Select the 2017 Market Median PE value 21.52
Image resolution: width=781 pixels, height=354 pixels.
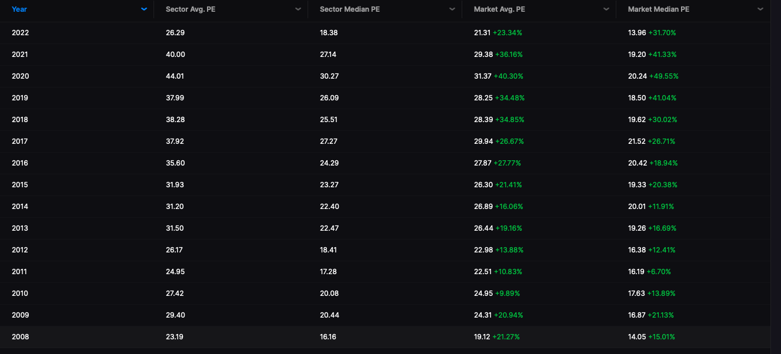637,141
